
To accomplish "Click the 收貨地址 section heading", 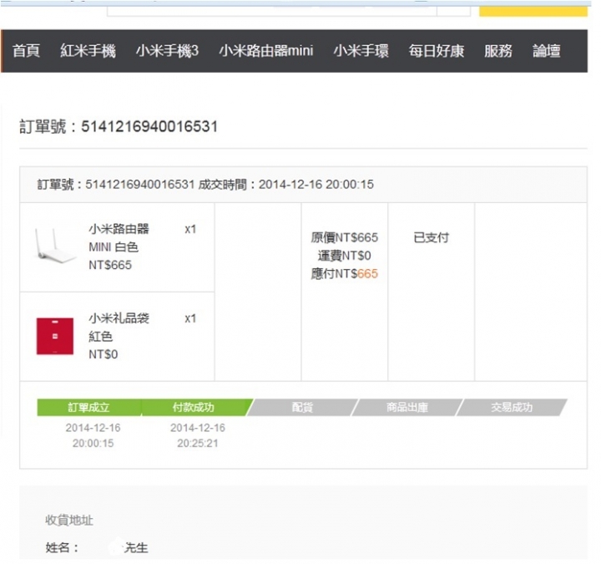I will pos(69,521).
